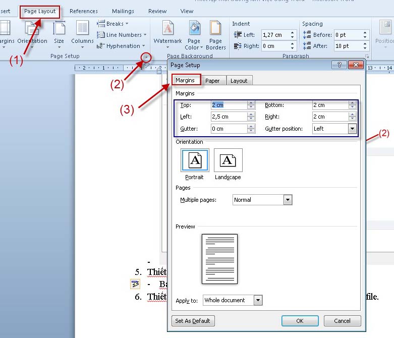Expand the Multiple pages dropdown
Image resolution: width=394 pixels, height=338 pixels.
[288, 200]
